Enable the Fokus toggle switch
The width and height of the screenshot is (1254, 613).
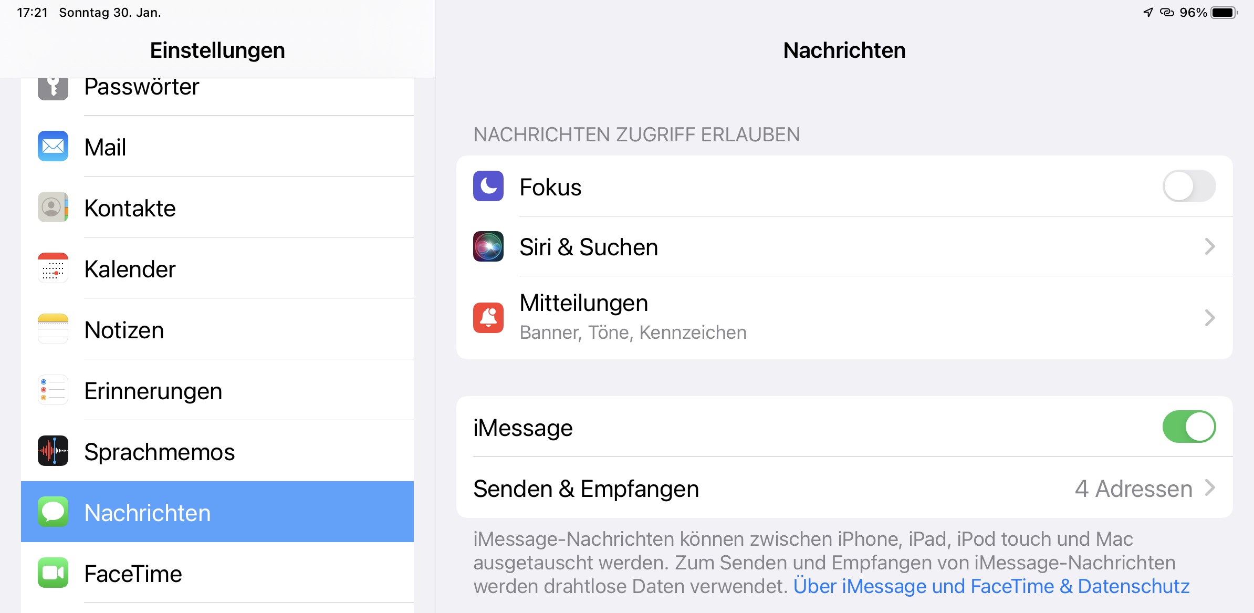pos(1189,186)
